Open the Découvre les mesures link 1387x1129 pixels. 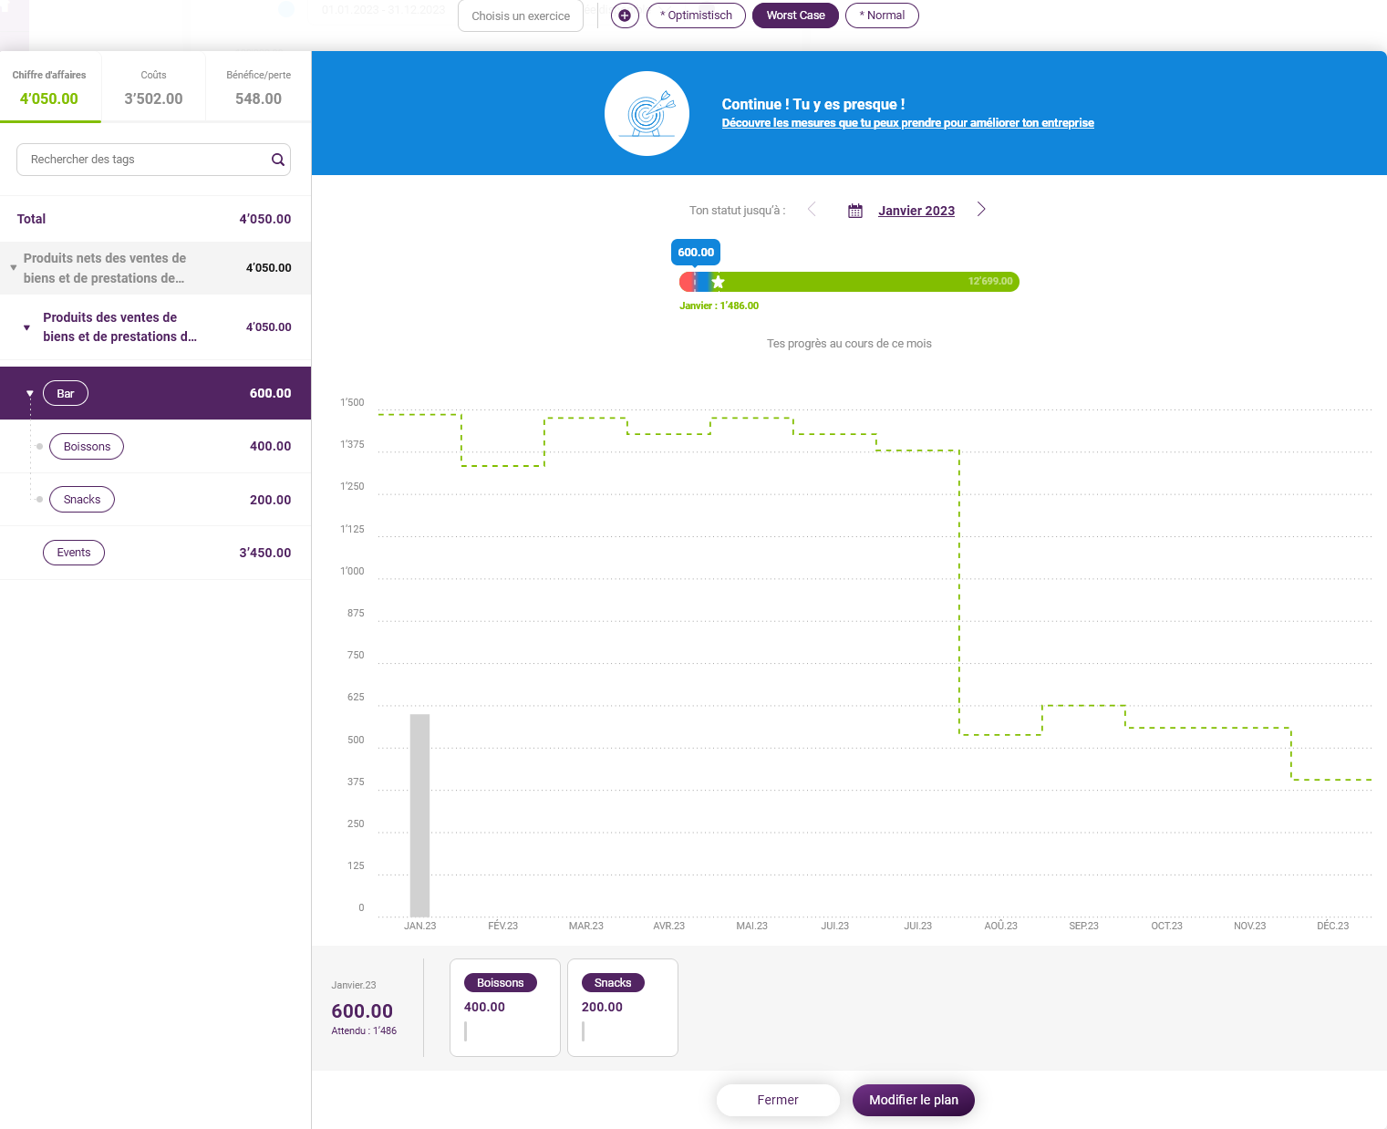coord(907,123)
